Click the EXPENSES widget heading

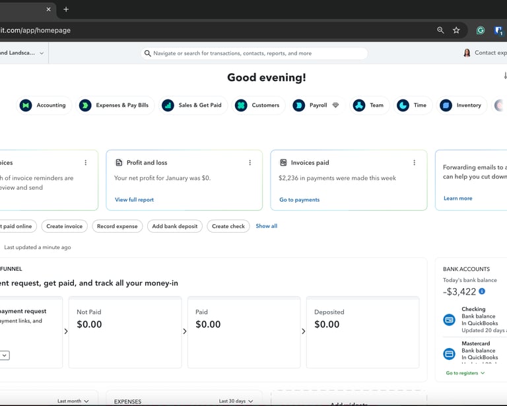127,401
